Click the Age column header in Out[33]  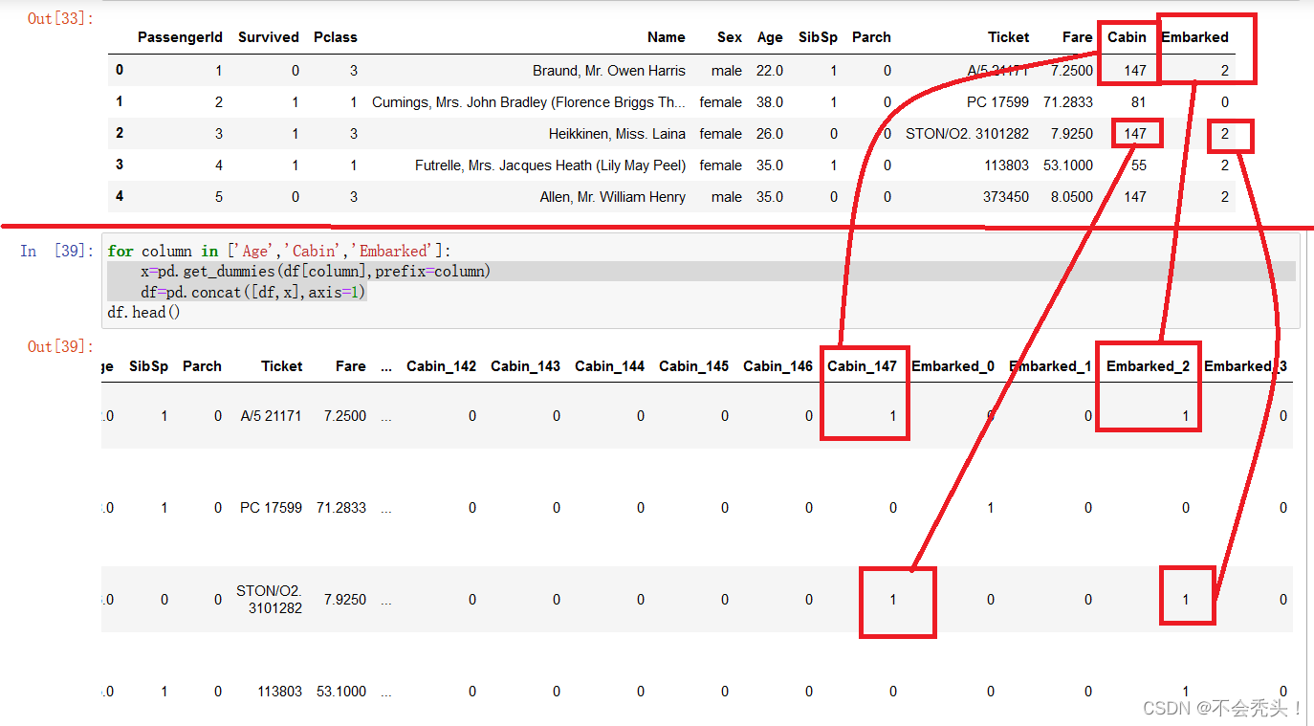tap(770, 37)
